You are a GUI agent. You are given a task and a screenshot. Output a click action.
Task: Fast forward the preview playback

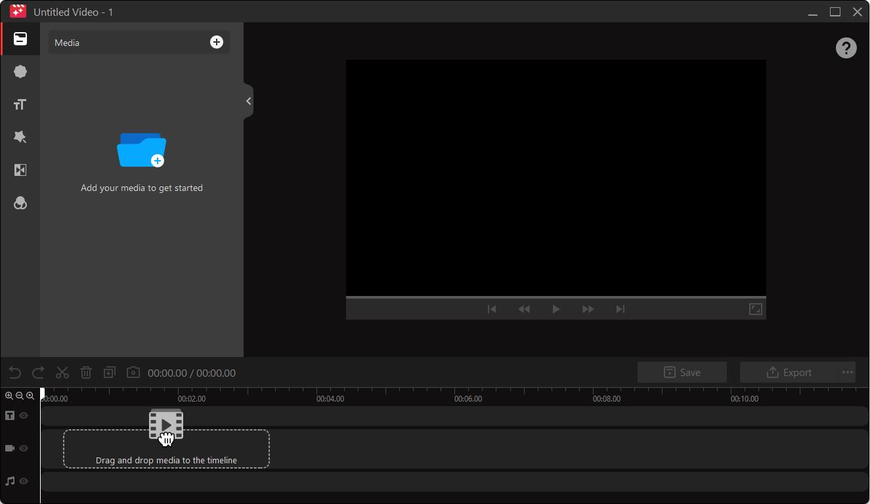588,309
